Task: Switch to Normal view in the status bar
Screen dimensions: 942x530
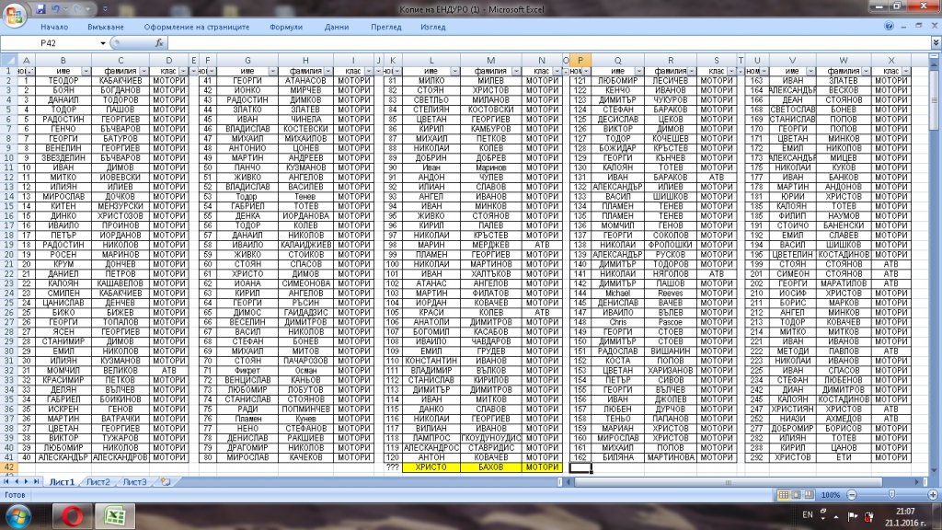Action: pos(784,494)
